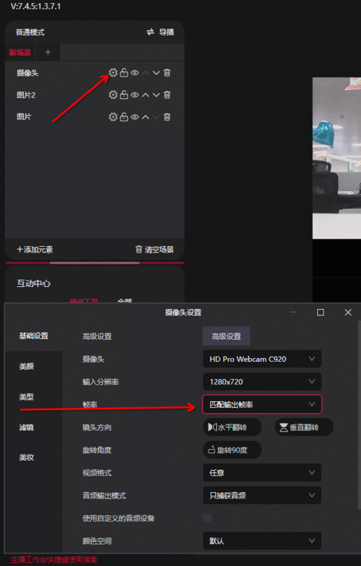Screen dimensions: 361x566
Task: Delete the 图片 source
Action: pos(167,117)
